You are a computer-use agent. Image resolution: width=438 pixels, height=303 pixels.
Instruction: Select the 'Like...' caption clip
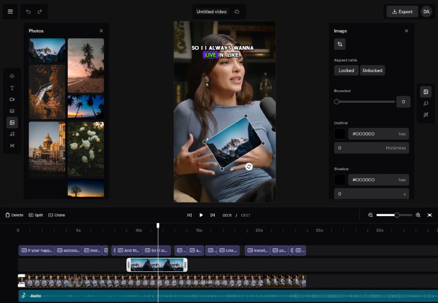pos(228,250)
